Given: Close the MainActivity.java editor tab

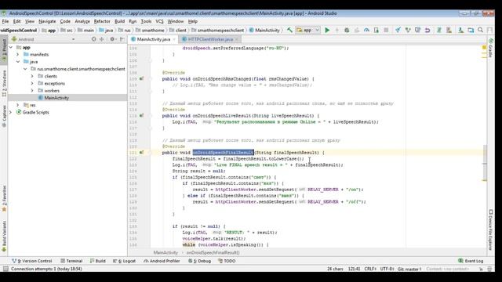Looking at the screenshot, I should click(174, 39).
